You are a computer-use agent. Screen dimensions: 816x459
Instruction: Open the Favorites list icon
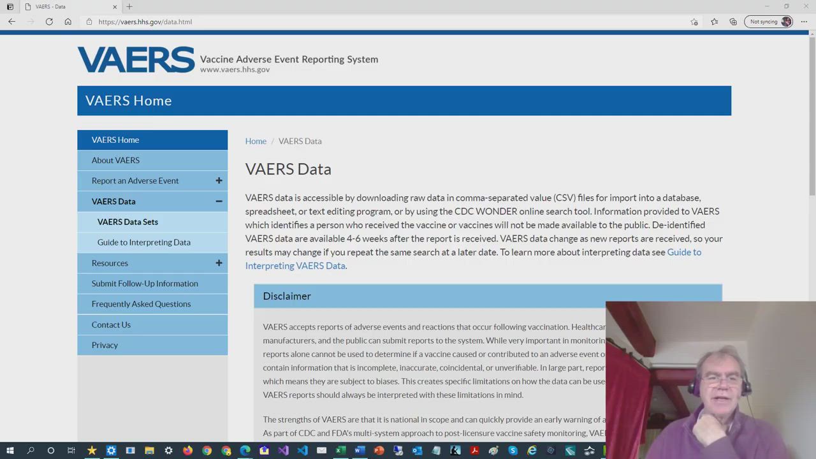click(714, 22)
